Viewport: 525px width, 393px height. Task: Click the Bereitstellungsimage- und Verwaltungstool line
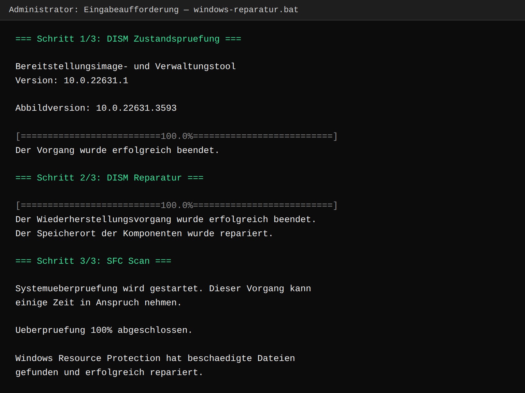click(x=125, y=66)
